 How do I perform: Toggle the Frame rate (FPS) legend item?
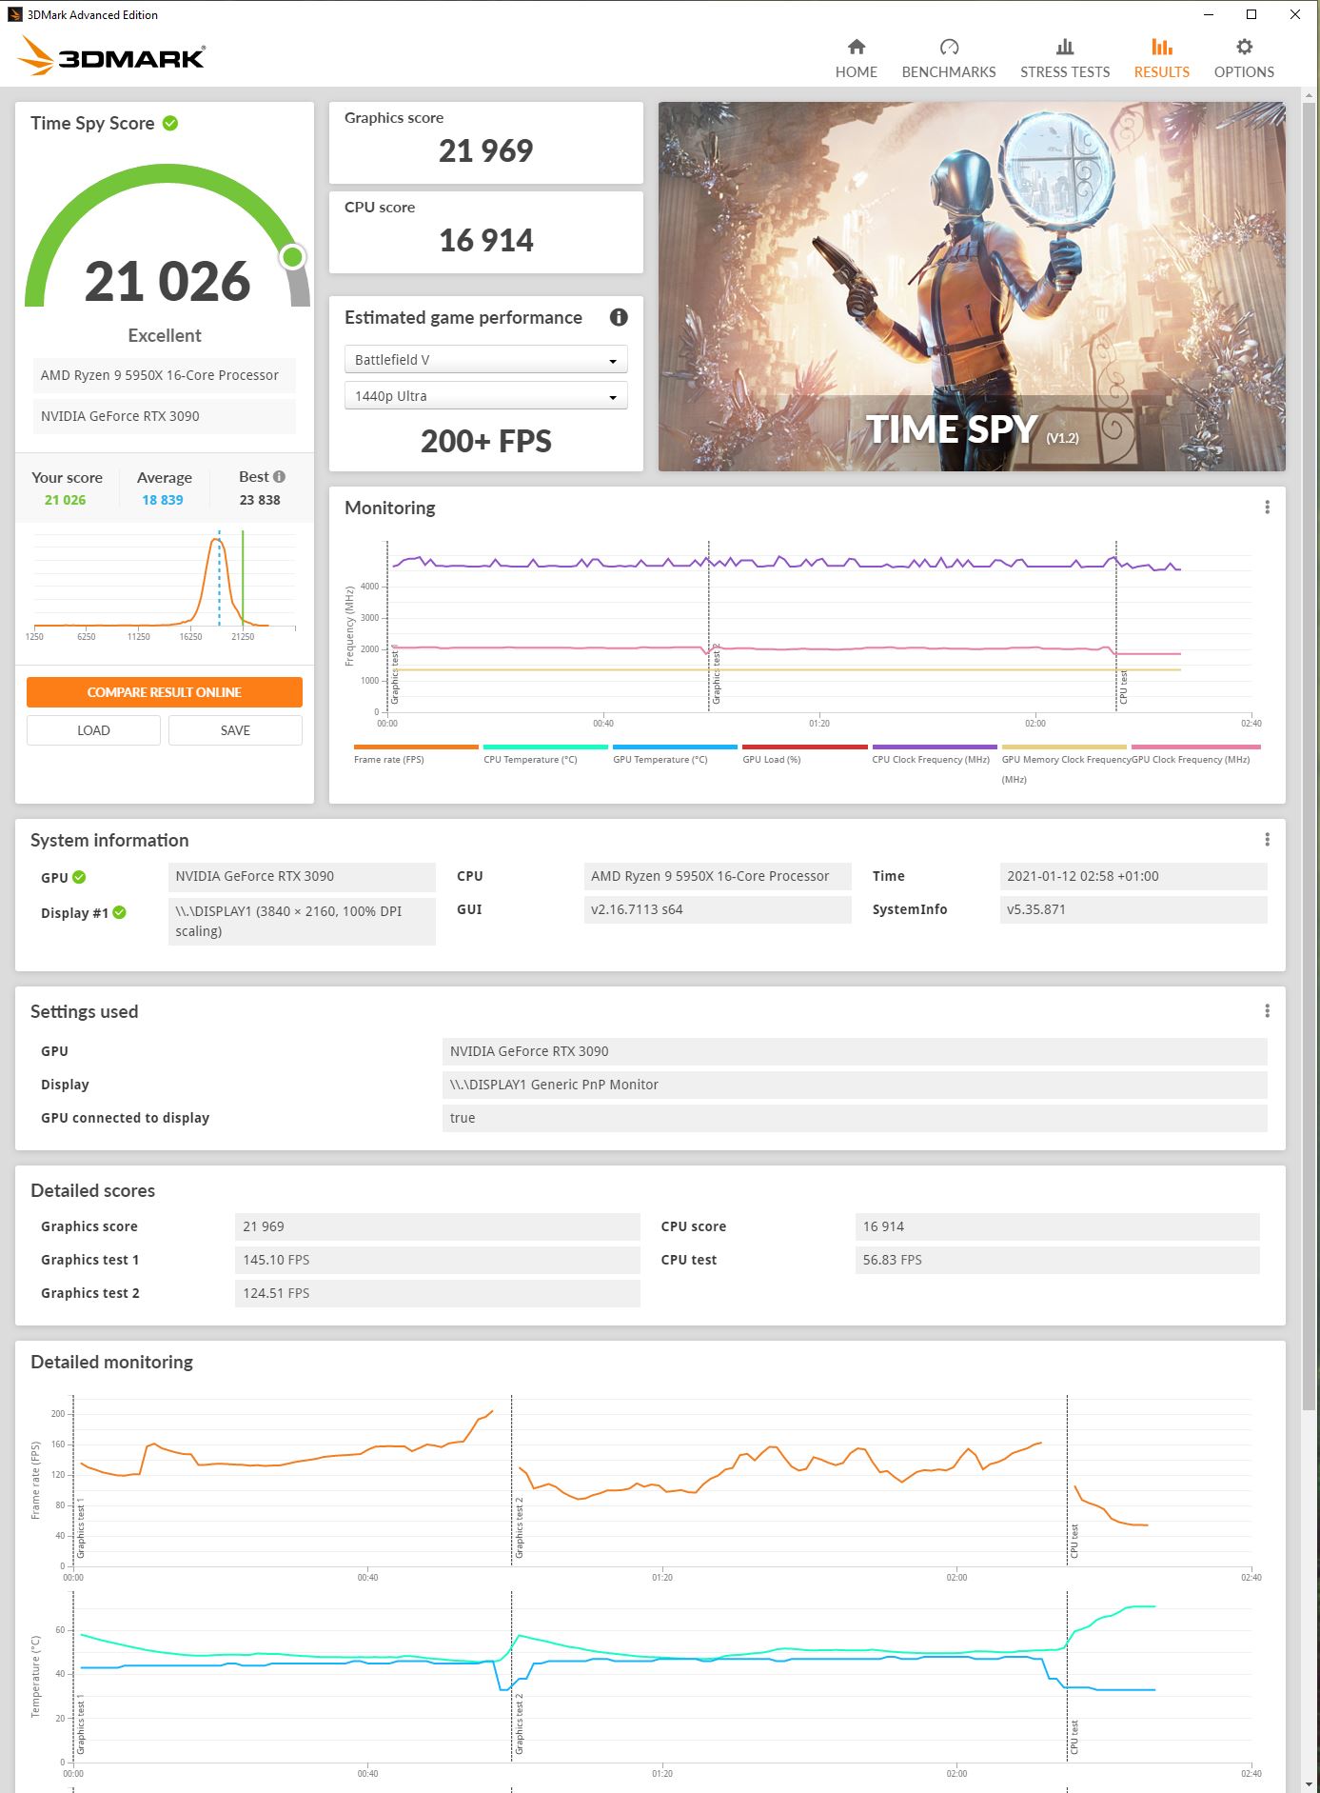tap(415, 753)
